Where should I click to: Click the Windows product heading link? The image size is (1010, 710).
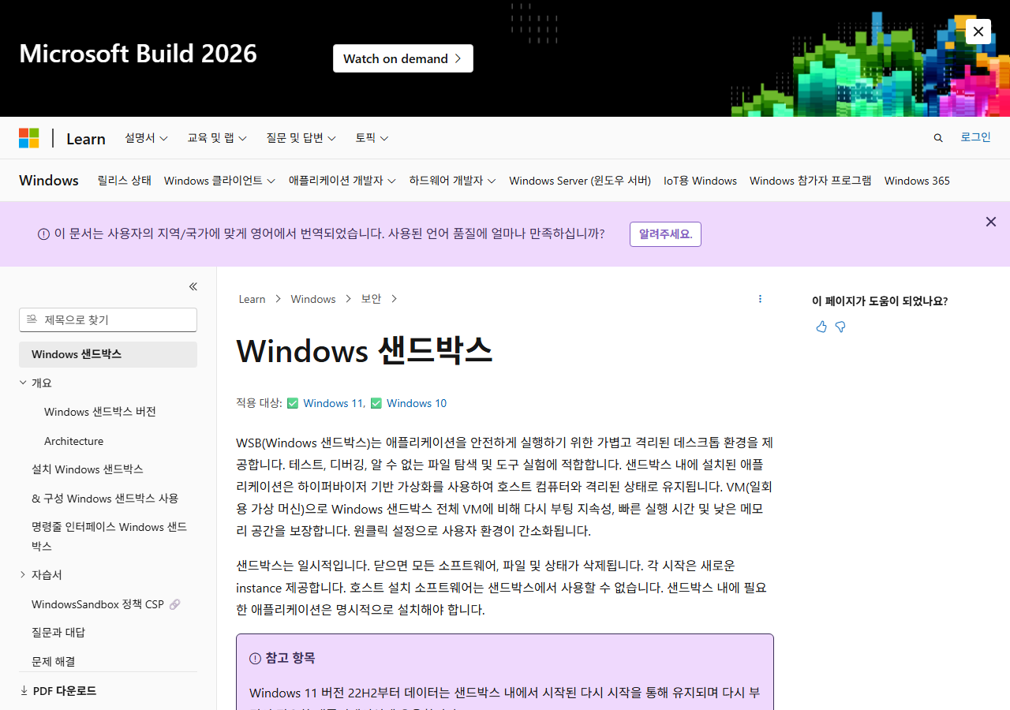coord(49,181)
